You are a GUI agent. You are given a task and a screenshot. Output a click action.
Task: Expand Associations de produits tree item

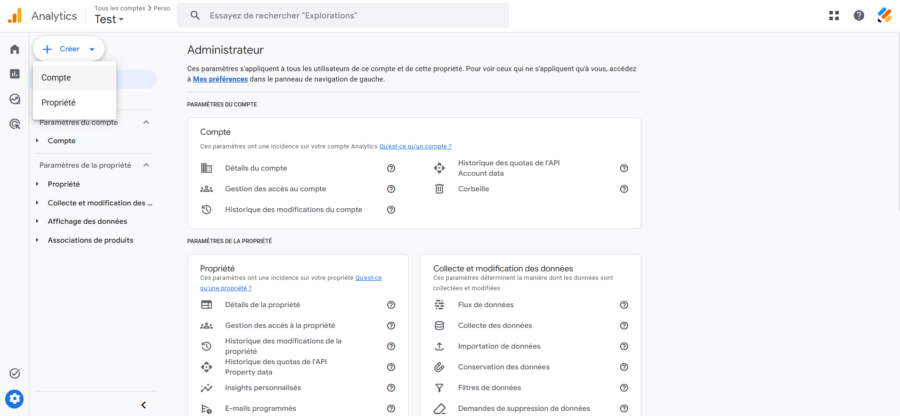click(37, 240)
